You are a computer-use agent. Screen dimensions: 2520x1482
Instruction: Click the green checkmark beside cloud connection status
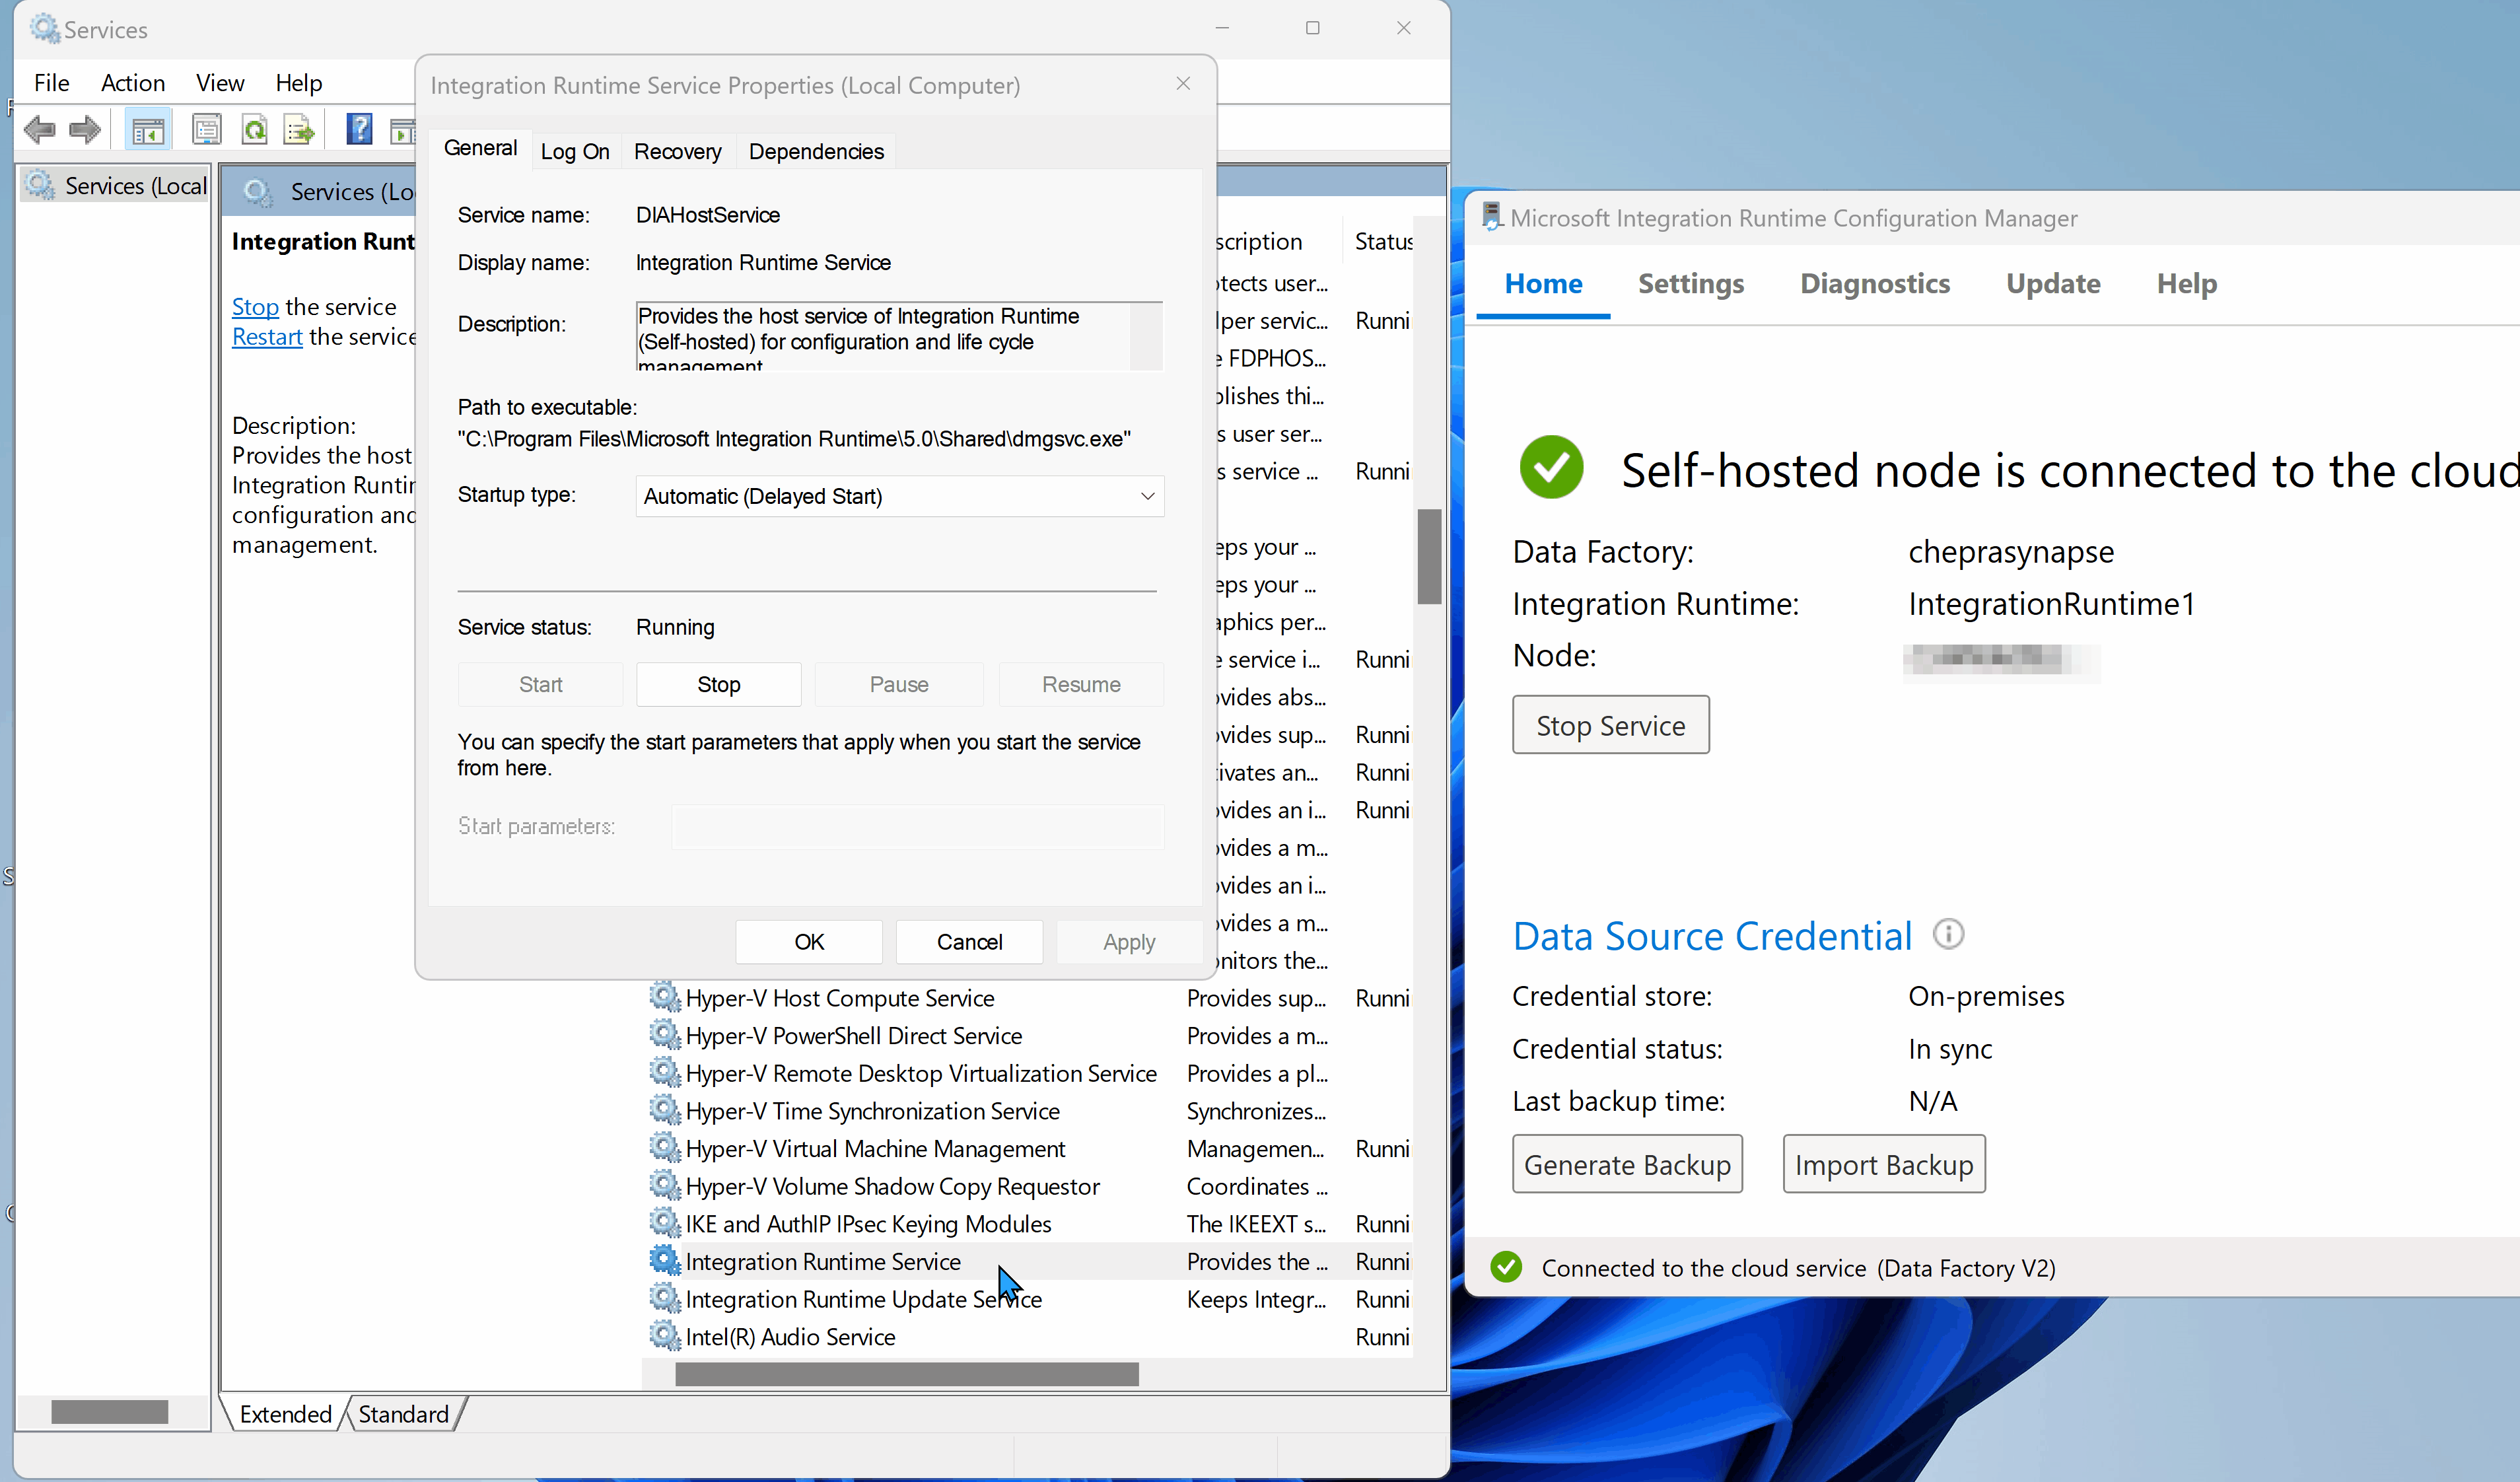pos(1506,1267)
